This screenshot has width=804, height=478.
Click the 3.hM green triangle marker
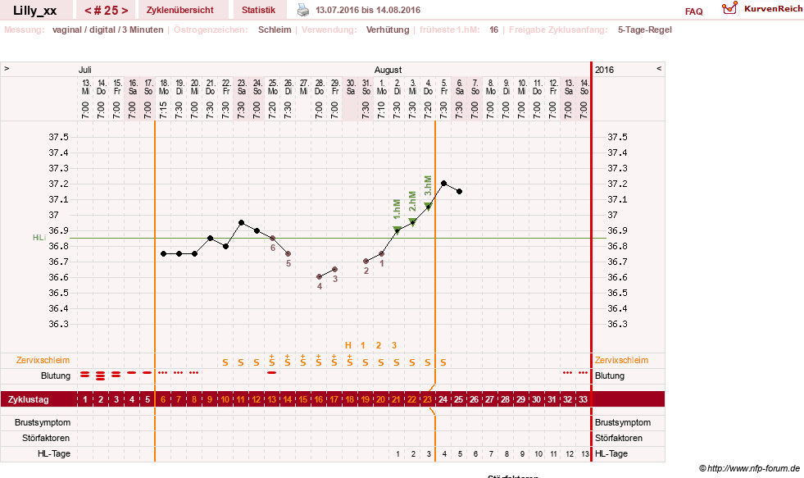coord(428,206)
